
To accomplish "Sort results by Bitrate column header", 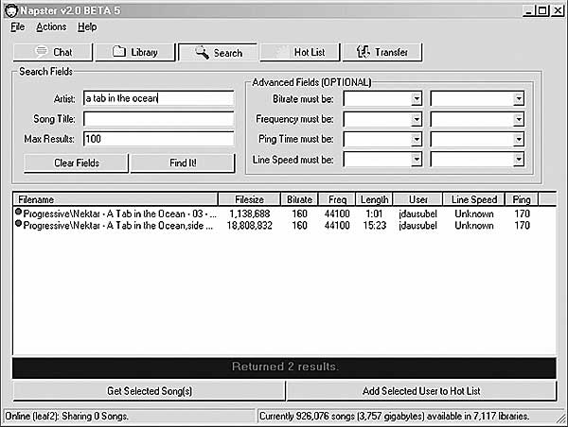I will [299, 199].
